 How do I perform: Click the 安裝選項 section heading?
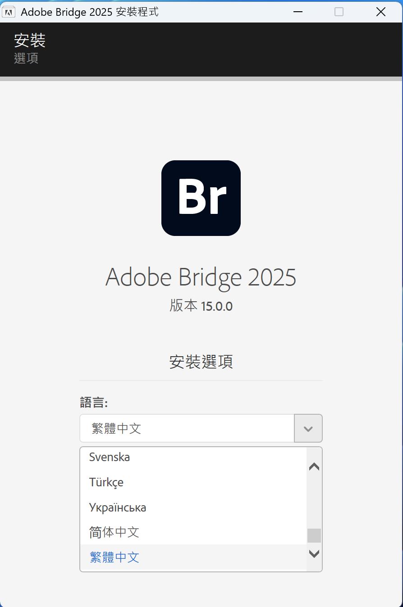click(201, 362)
